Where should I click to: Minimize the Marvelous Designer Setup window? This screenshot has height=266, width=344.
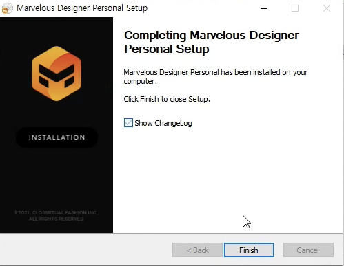click(264, 8)
